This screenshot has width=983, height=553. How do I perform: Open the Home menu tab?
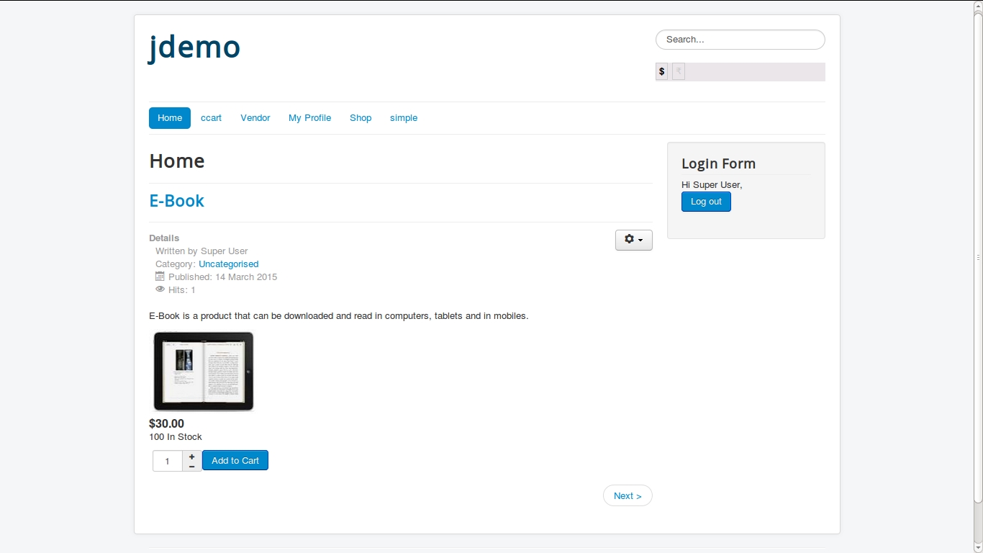click(x=170, y=118)
